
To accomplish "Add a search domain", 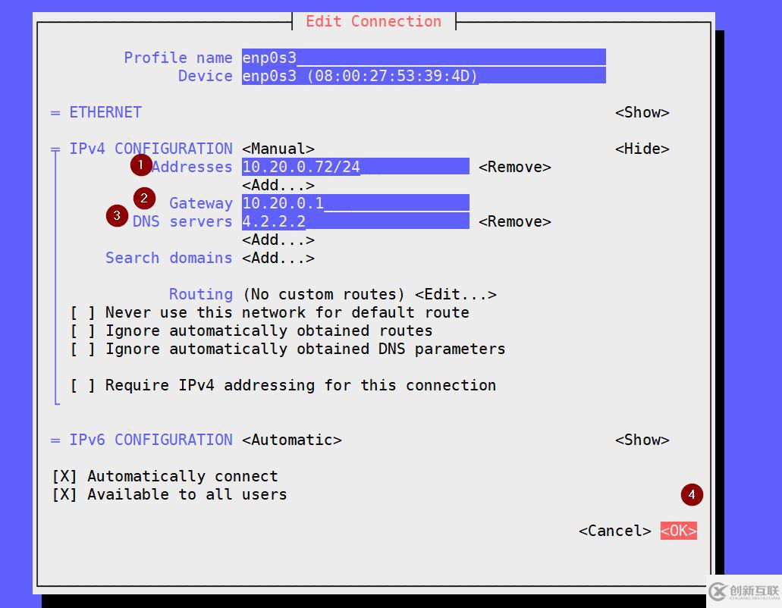I will tap(278, 258).
